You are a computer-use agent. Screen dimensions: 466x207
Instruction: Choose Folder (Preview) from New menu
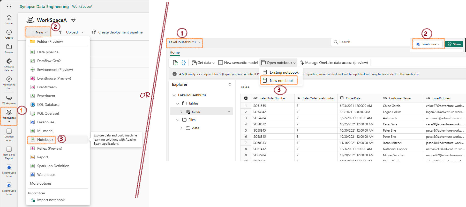(58, 41)
